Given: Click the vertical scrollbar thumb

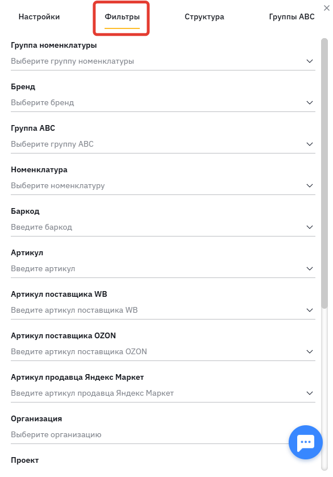Looking at the screenshot, I should (x=324, y=173).
